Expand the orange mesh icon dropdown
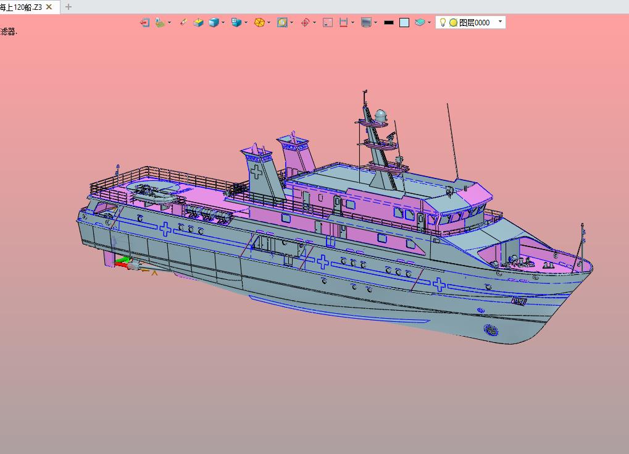Image resolution: width=629 pixels, height=454 pixels. [x=269, y=22]
